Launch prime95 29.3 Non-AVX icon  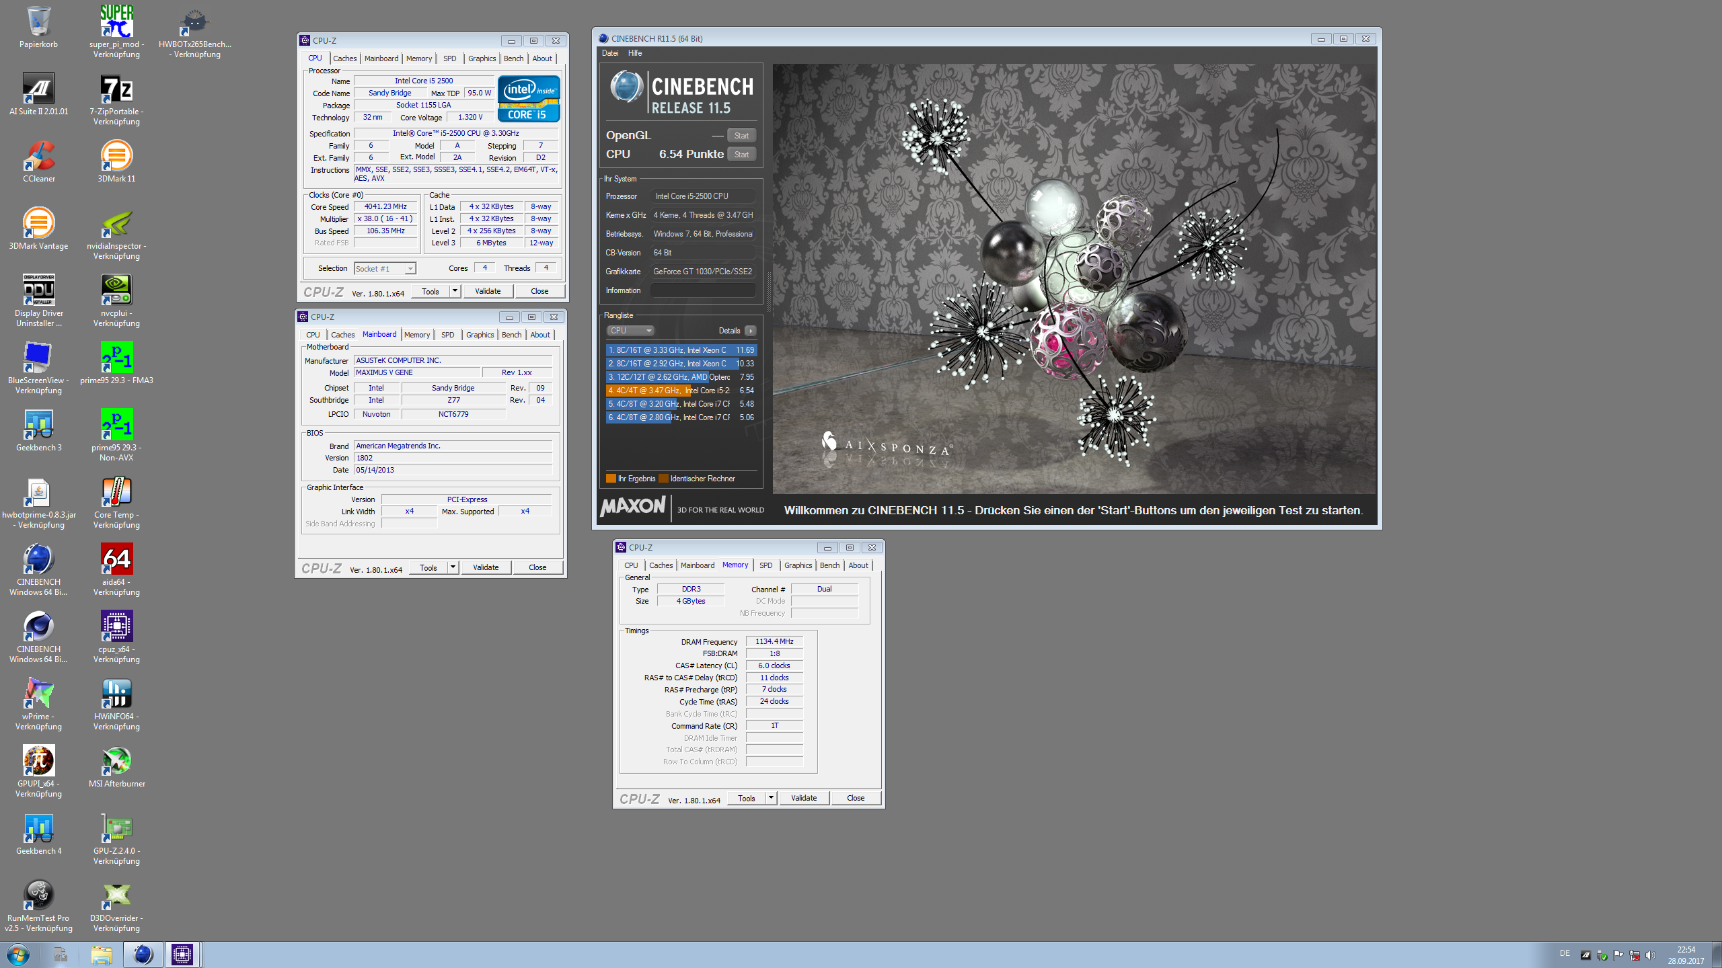pos(116,435)
